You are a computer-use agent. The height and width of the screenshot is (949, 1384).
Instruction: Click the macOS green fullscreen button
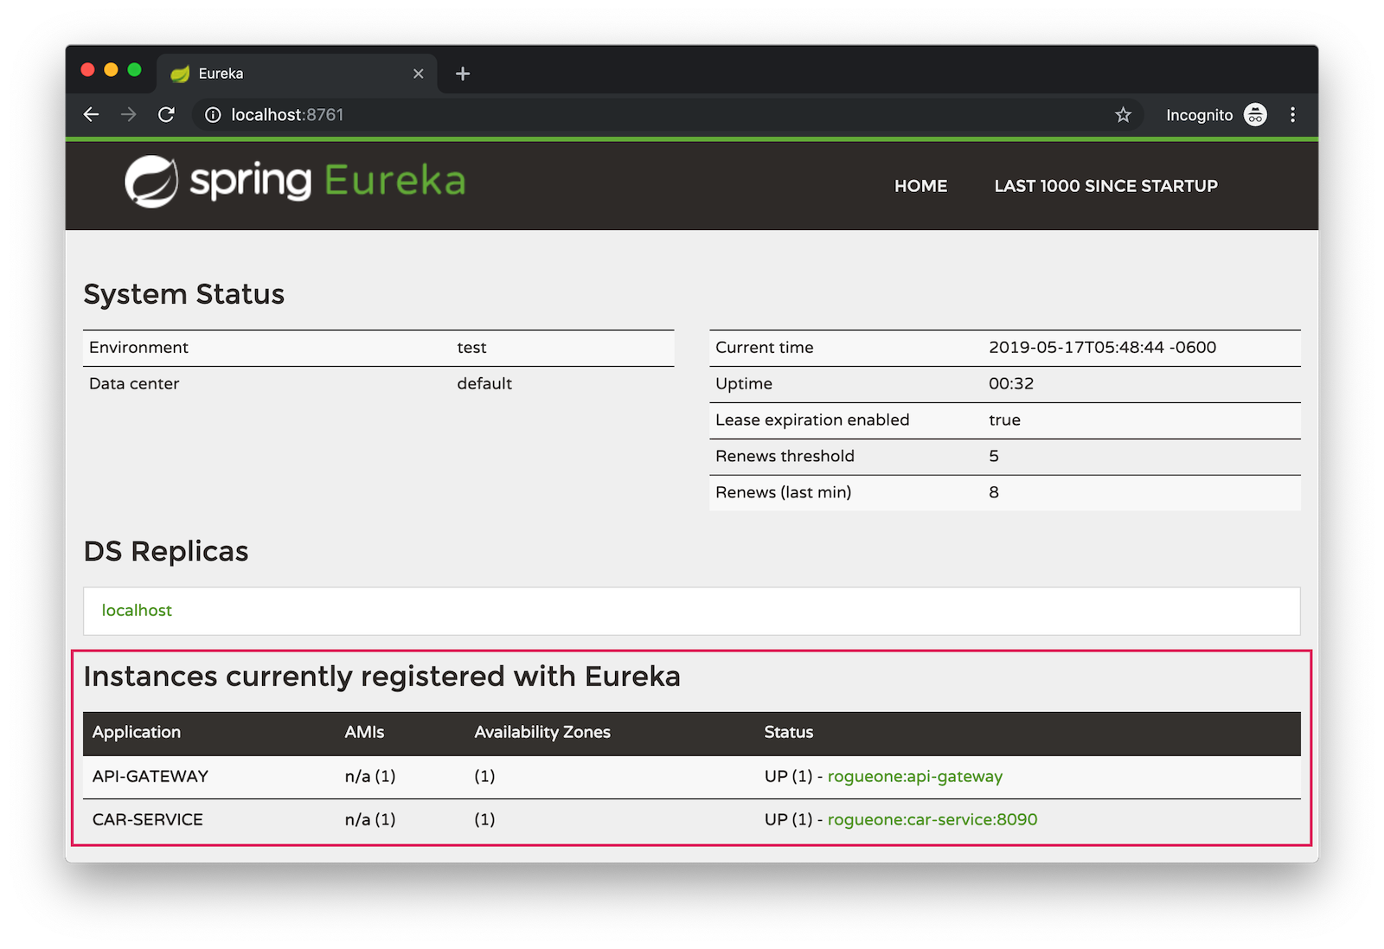[135, 70]
